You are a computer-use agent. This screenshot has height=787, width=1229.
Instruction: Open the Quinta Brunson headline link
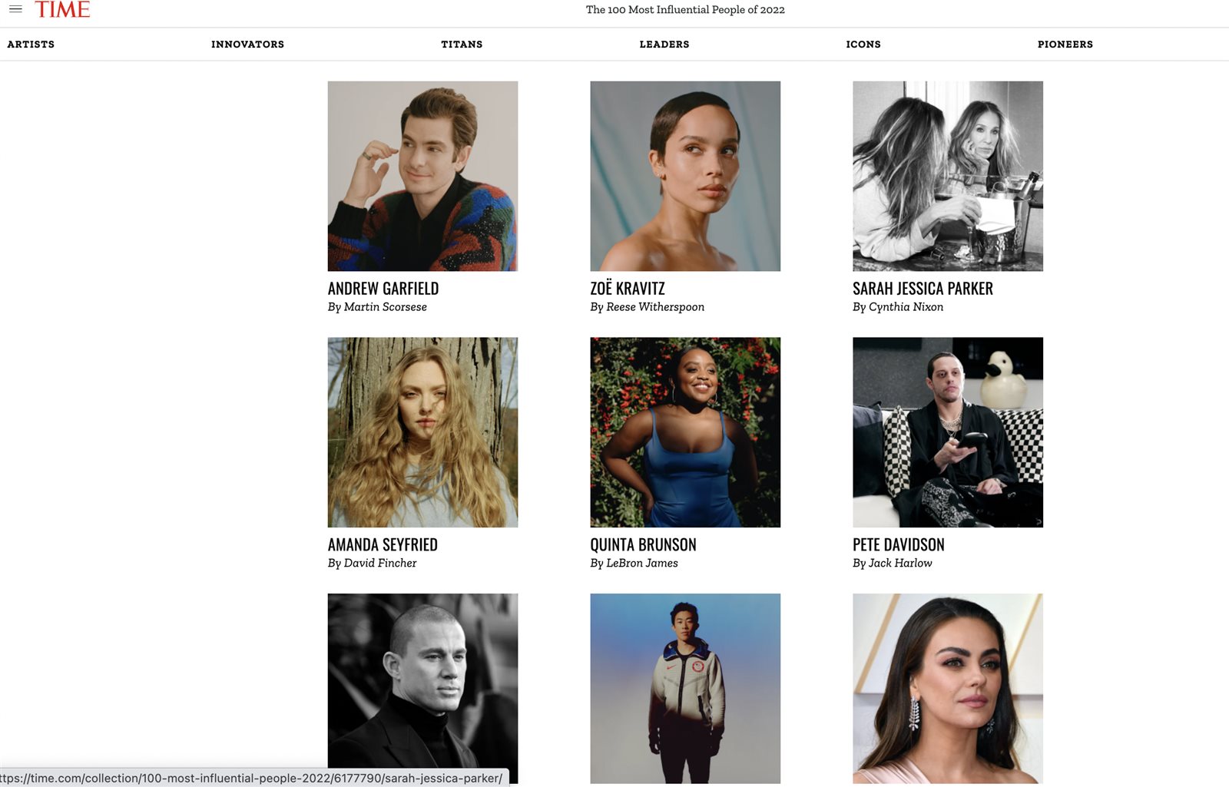[643, 545]
